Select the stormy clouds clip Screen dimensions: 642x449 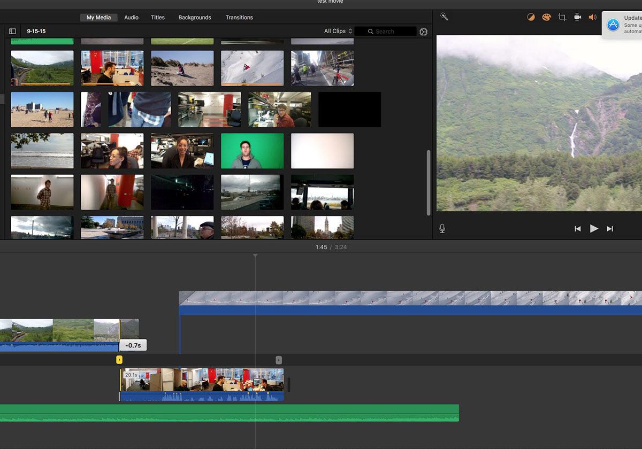click(x=42, y=227)
